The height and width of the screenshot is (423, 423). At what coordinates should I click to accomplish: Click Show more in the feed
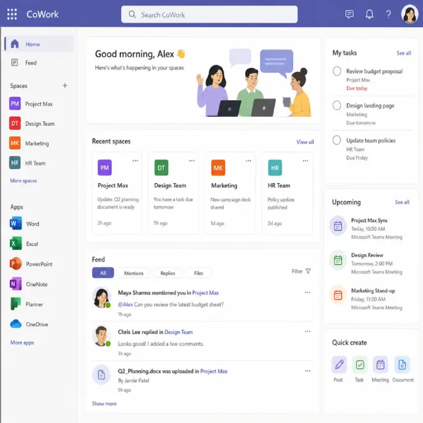pos(104,404)
